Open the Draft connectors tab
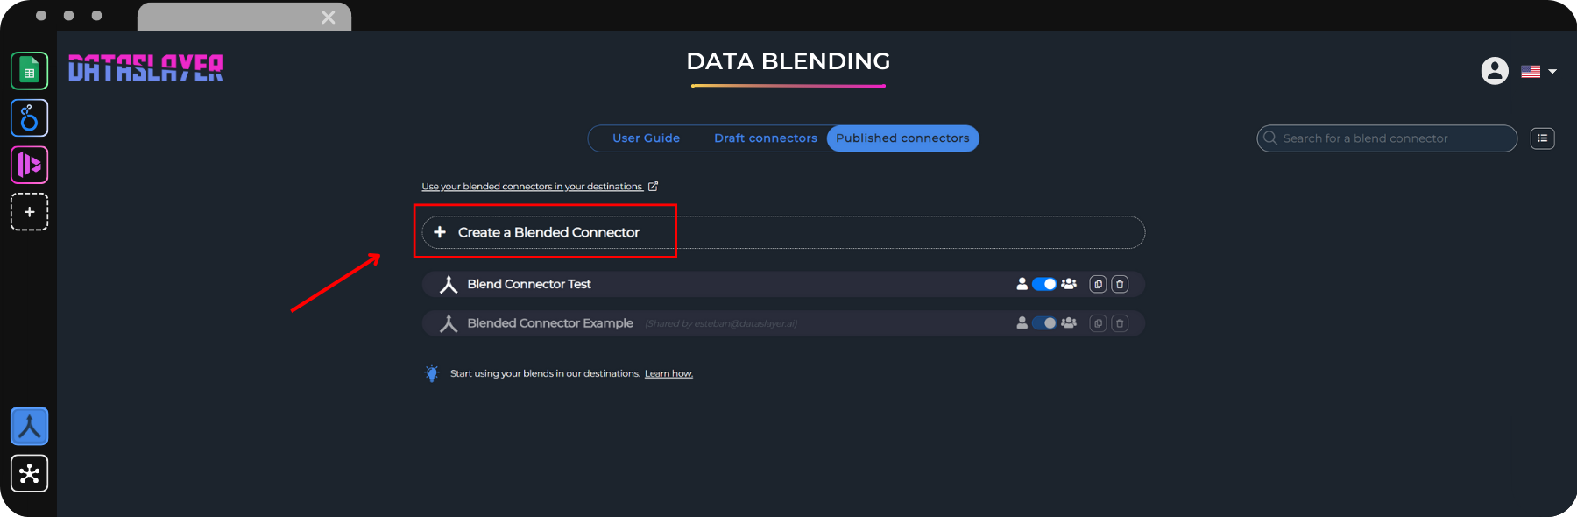The height and width of the screenshot is (517, 1577). [765, 138]
